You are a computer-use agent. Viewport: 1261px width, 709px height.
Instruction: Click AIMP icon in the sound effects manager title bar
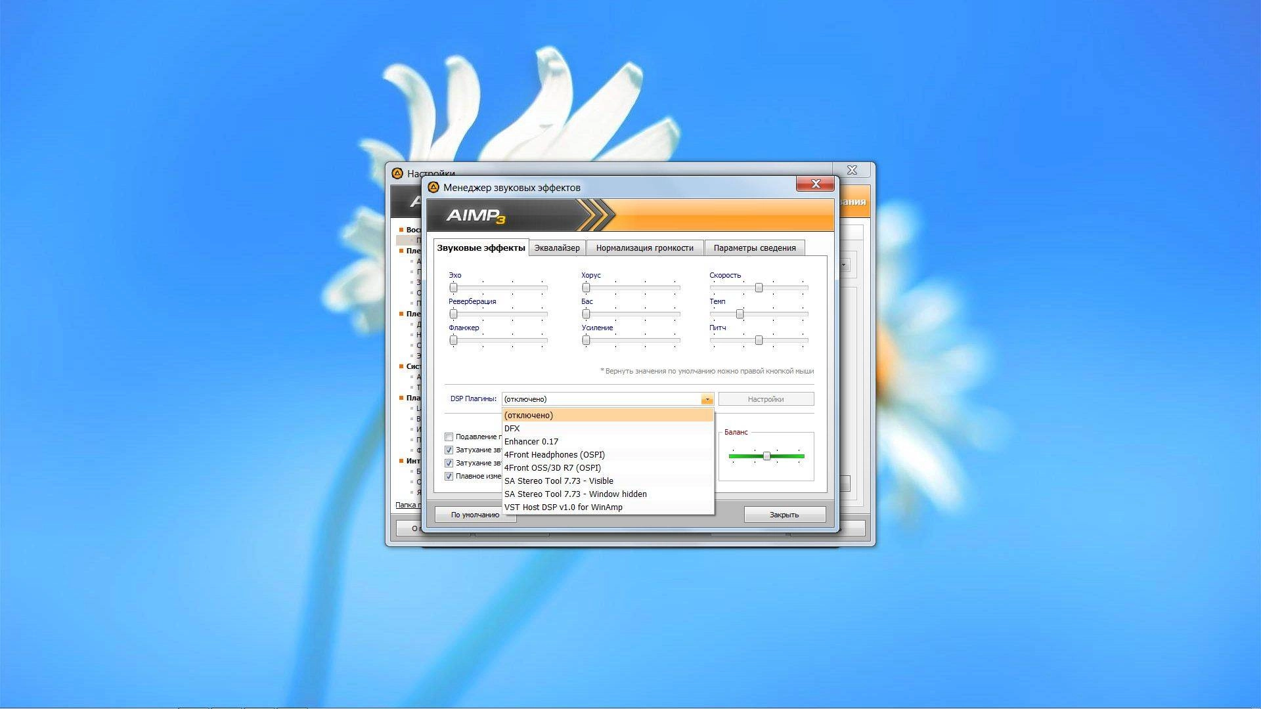click(x=433, y=187)
